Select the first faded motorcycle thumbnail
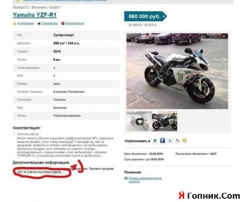The image size is (245, 202). [x=139, y=121]
